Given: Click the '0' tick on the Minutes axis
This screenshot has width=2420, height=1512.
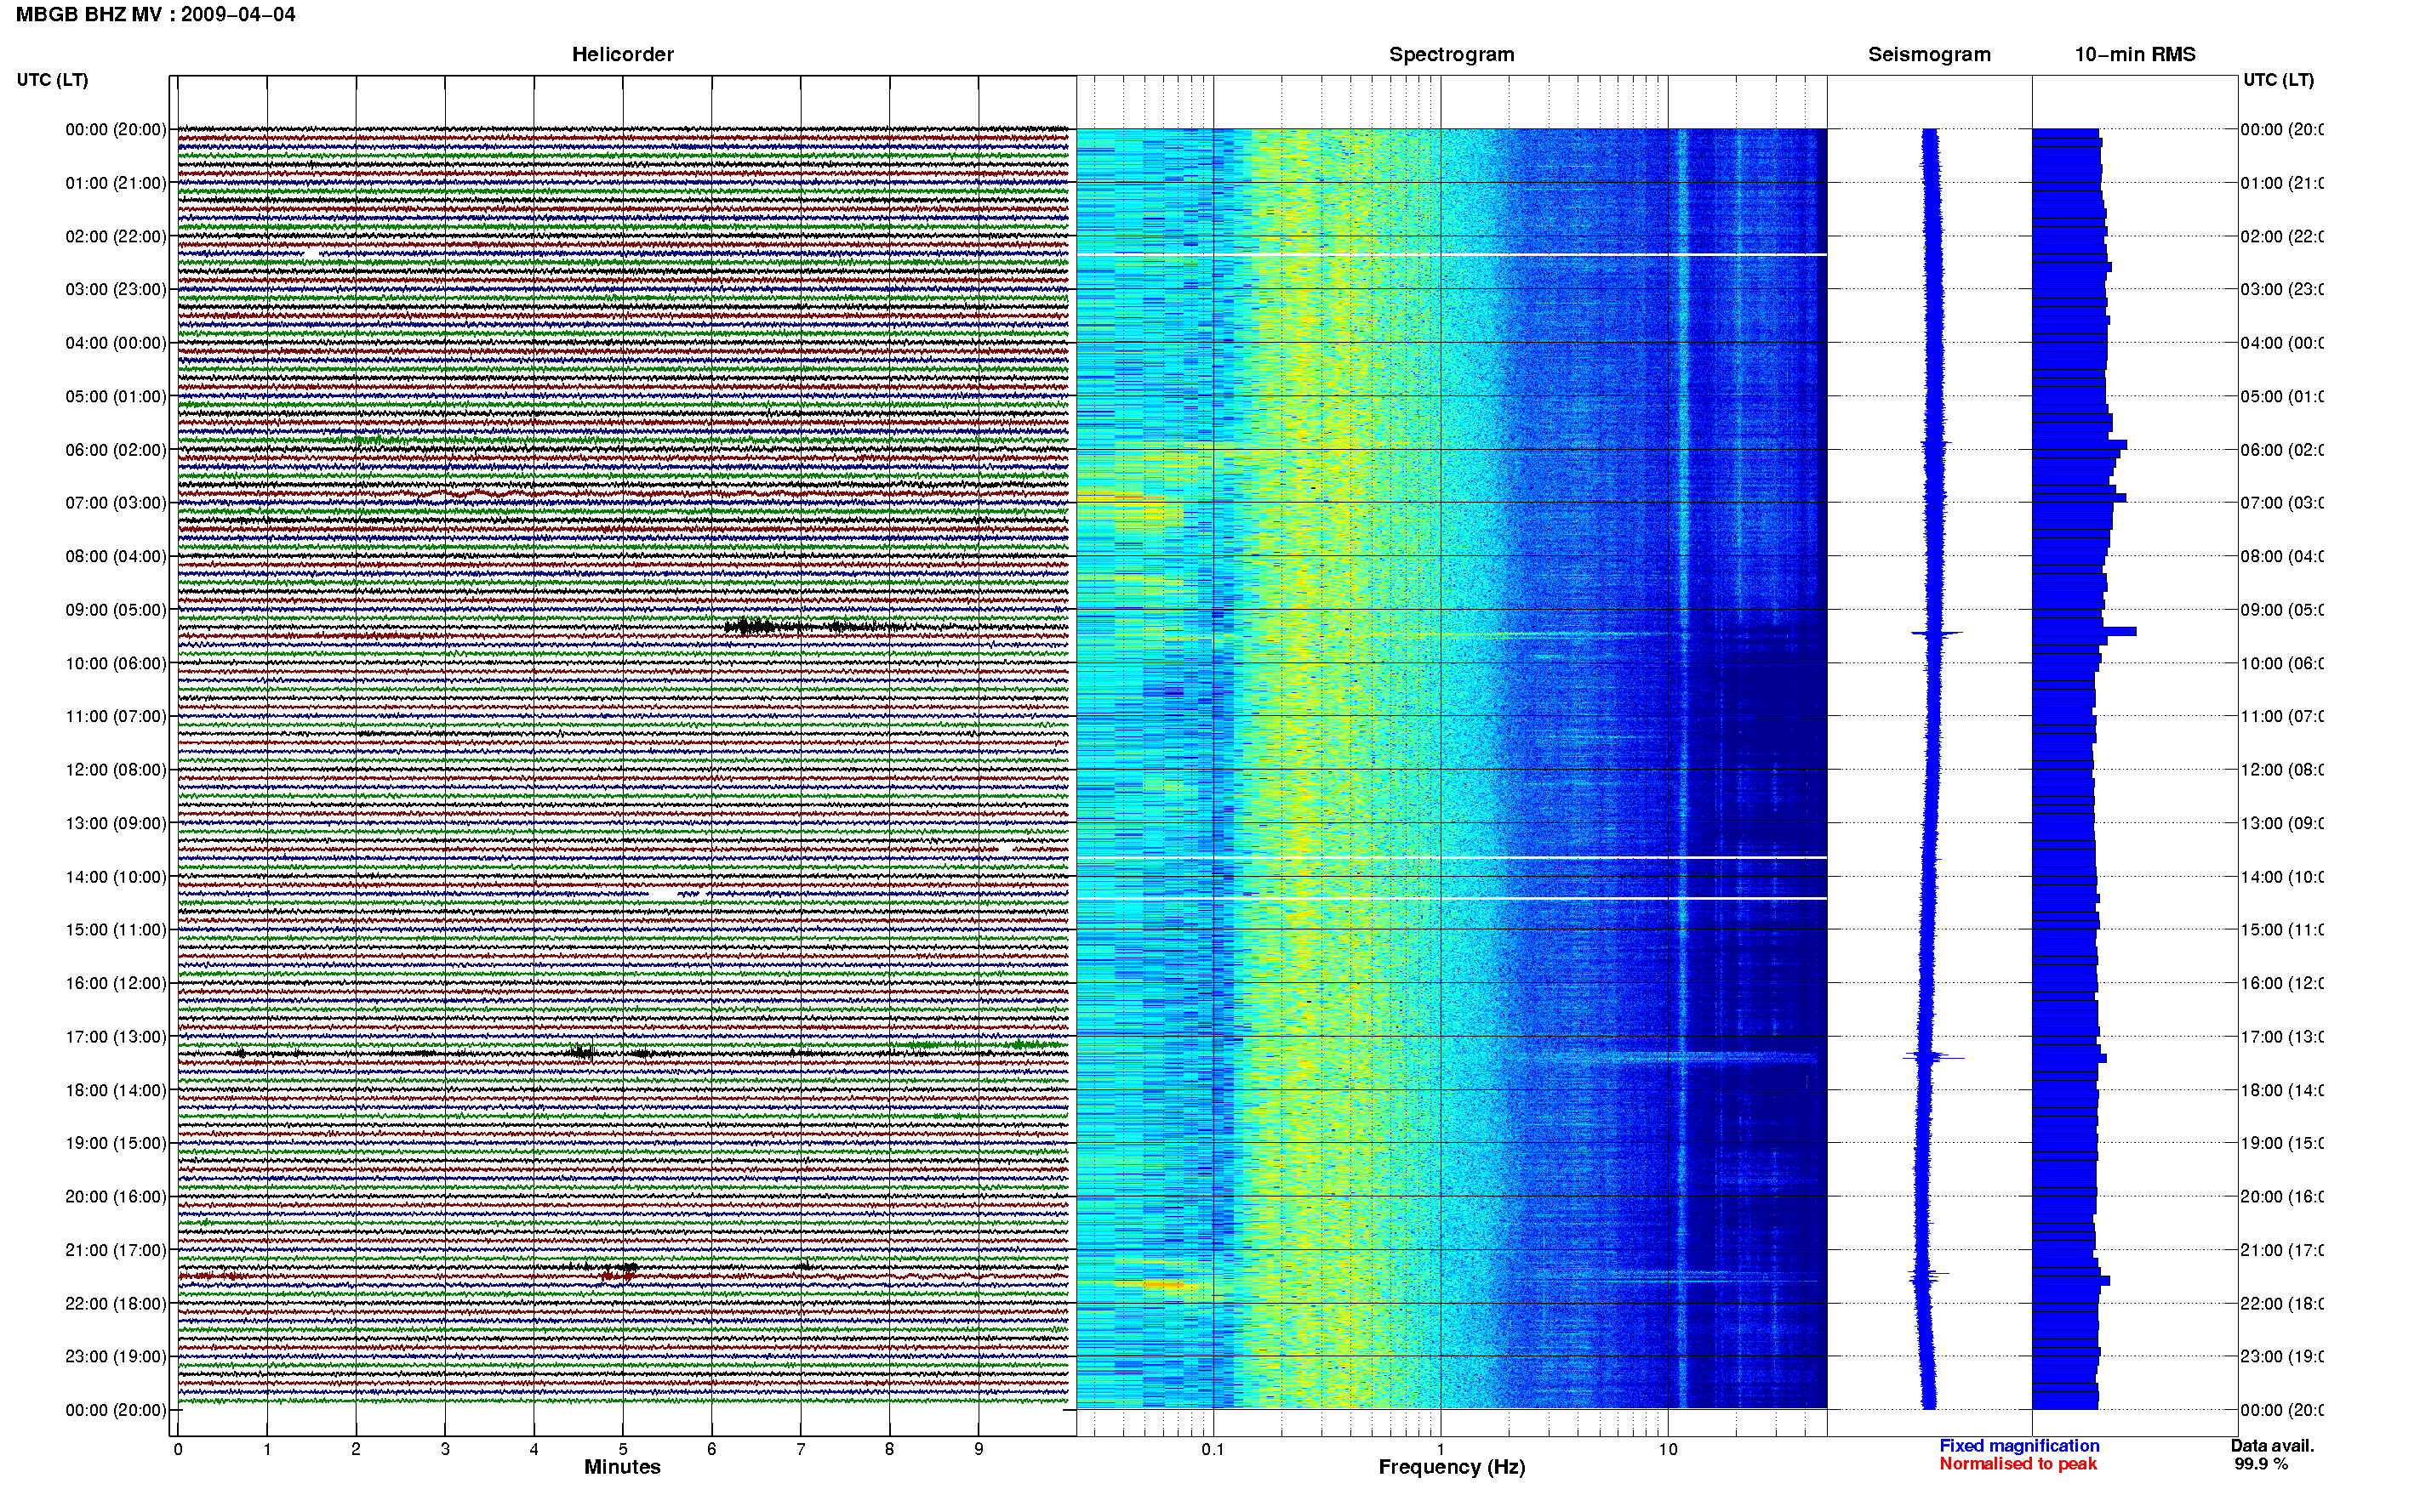Looking at the screenshot, I should (x=178, y=1449).
